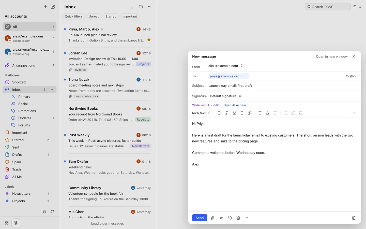Delete the draft with the trash icon
The image size is (366, 229).
pos(354,218)
